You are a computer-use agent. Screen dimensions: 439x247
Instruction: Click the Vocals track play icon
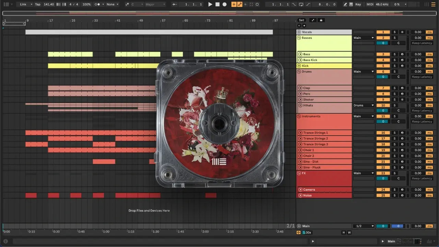299,32
